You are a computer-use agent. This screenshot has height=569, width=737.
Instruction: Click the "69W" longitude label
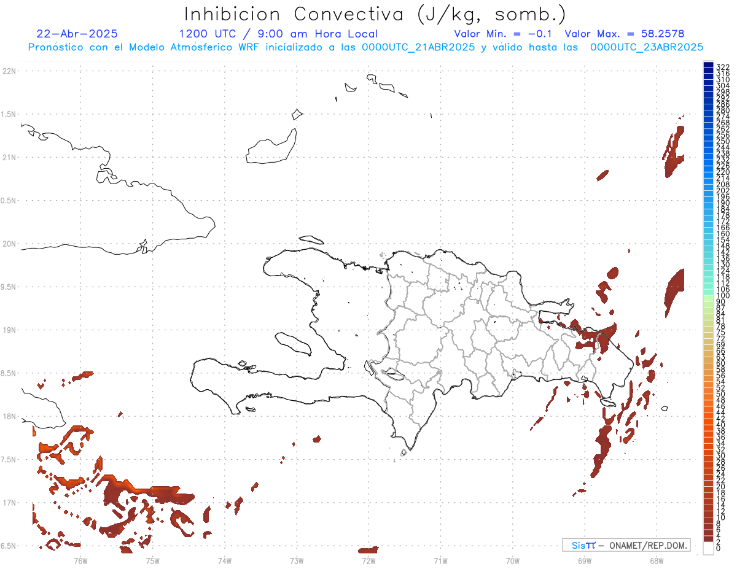pyautogui.click(x=585, y=560)
